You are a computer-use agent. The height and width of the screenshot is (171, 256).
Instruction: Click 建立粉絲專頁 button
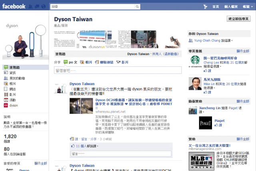238,19
